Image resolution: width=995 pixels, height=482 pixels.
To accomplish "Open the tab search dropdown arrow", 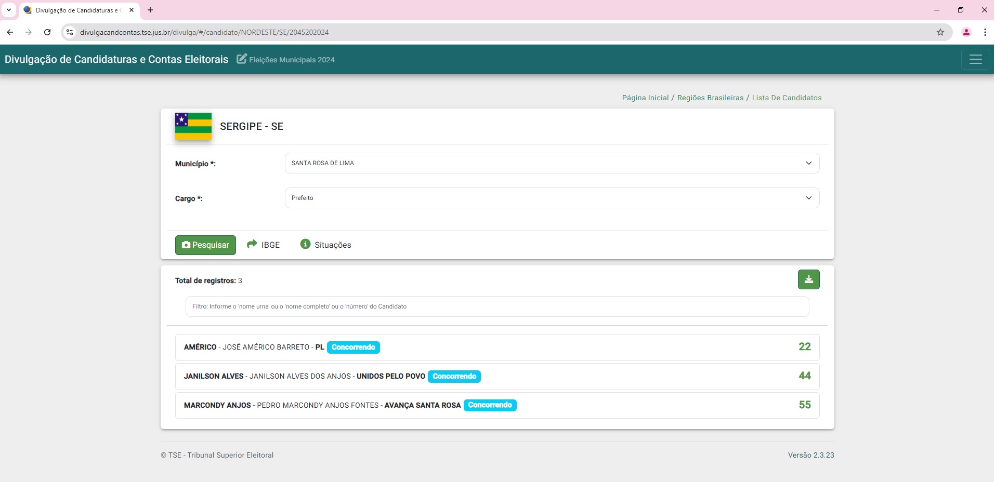I will [9, 10].
